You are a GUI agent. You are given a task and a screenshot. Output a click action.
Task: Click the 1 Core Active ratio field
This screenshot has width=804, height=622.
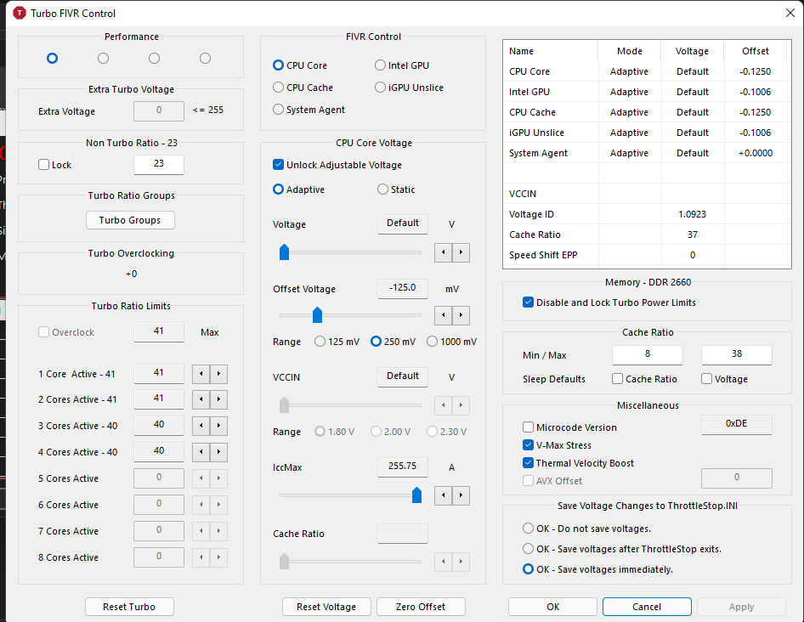[x=159, y=373]
